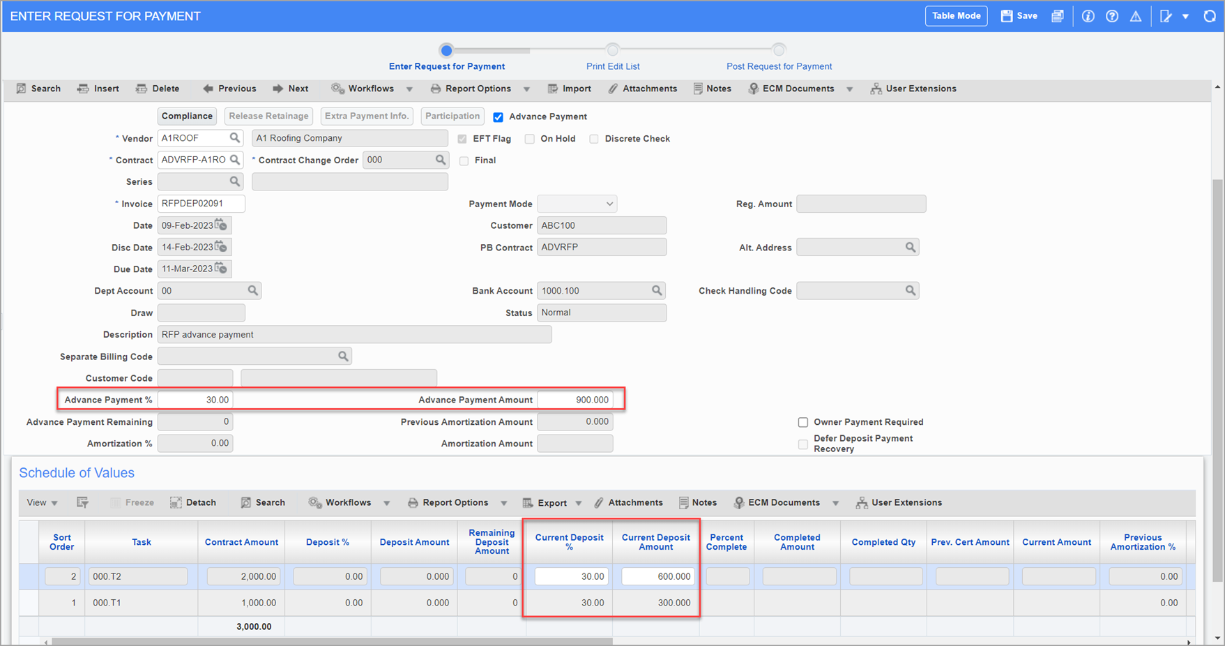Toggle the Final checkbox

point(464,160)
